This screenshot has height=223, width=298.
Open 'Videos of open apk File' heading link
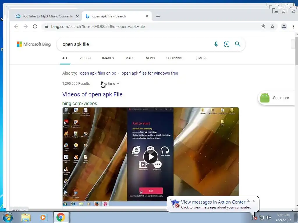[x=92, y=94]
